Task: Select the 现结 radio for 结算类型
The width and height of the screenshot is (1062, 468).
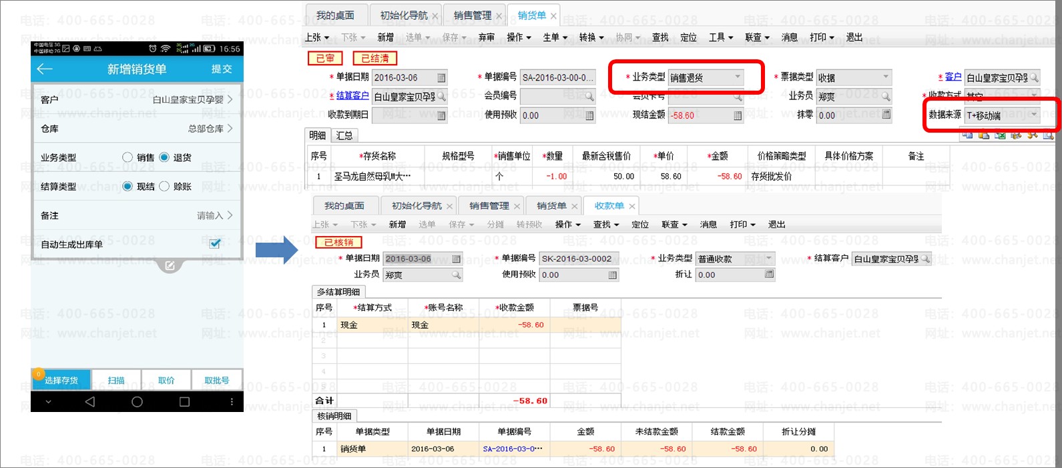Action: pyautogui.click(x=127, y=187)
